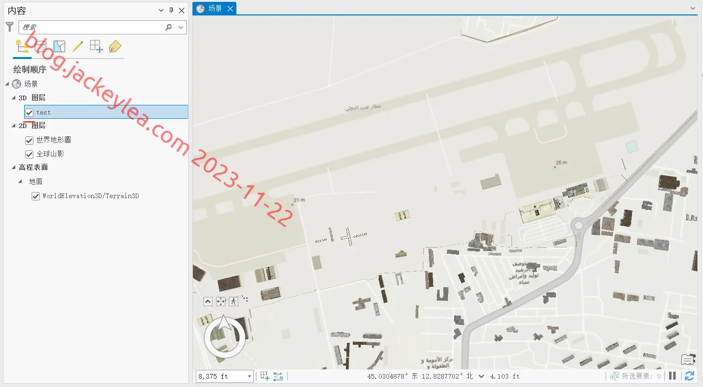Collapse the 高程表面 group
703x387 pixels.
pos(13,168)
